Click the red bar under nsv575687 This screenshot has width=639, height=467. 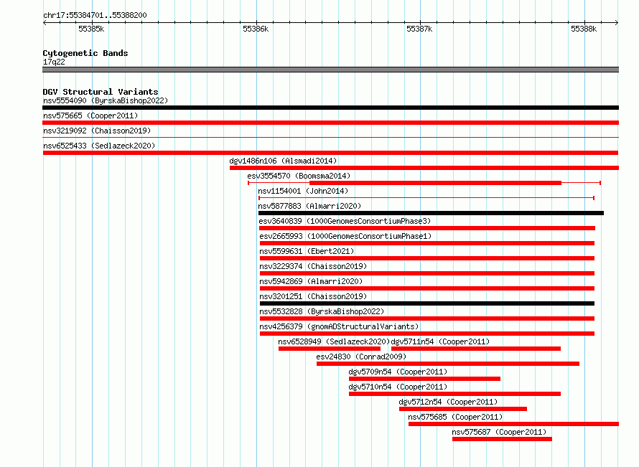pos(502,439)
